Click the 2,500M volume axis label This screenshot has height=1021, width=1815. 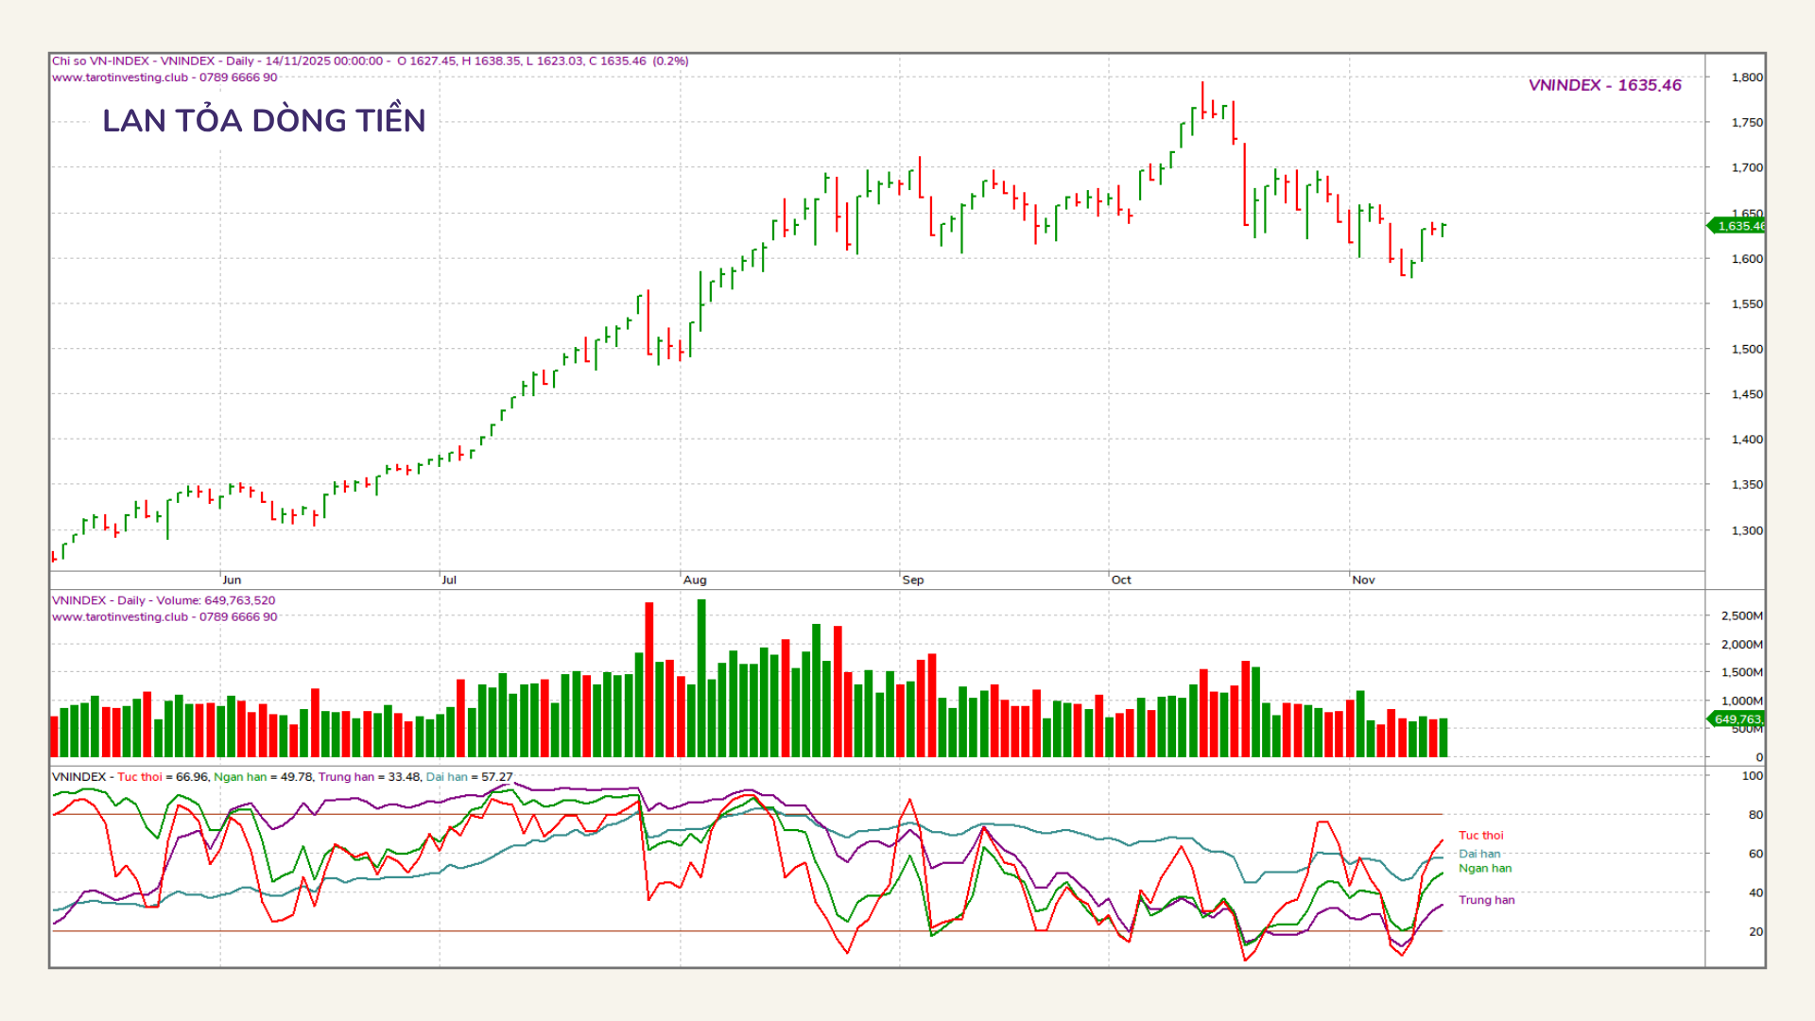click(1741, 615)
